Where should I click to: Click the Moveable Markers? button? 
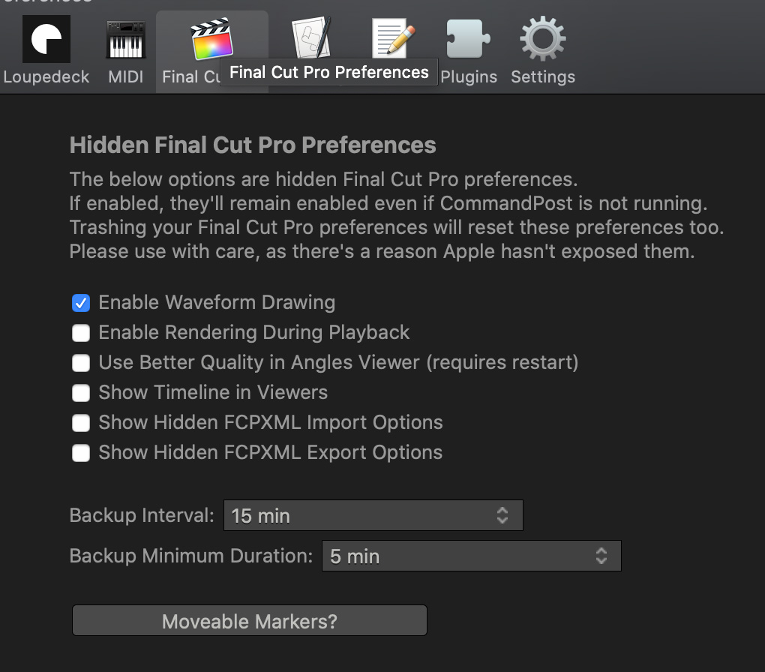250,621
